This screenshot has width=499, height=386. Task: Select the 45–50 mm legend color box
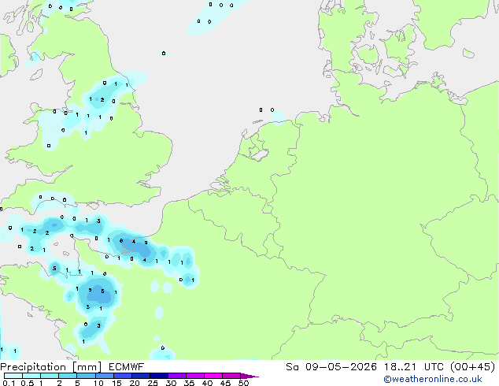(x=231, y=376)
